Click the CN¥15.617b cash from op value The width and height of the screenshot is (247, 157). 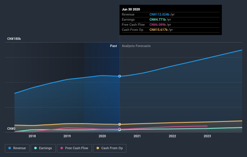(x=159, y=30)
